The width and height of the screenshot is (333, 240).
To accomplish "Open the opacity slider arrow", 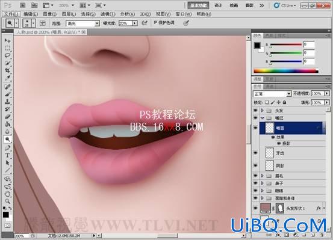I will click(327, 94).
